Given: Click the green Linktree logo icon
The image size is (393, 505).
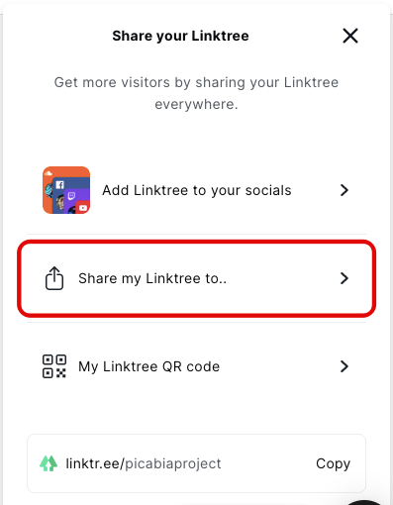Looking at the screenshot, I should (x=49, y=463).
